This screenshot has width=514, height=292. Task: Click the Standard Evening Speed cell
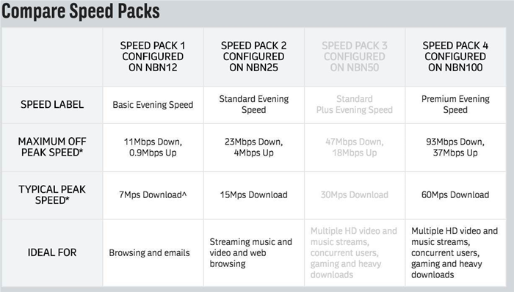254,104
